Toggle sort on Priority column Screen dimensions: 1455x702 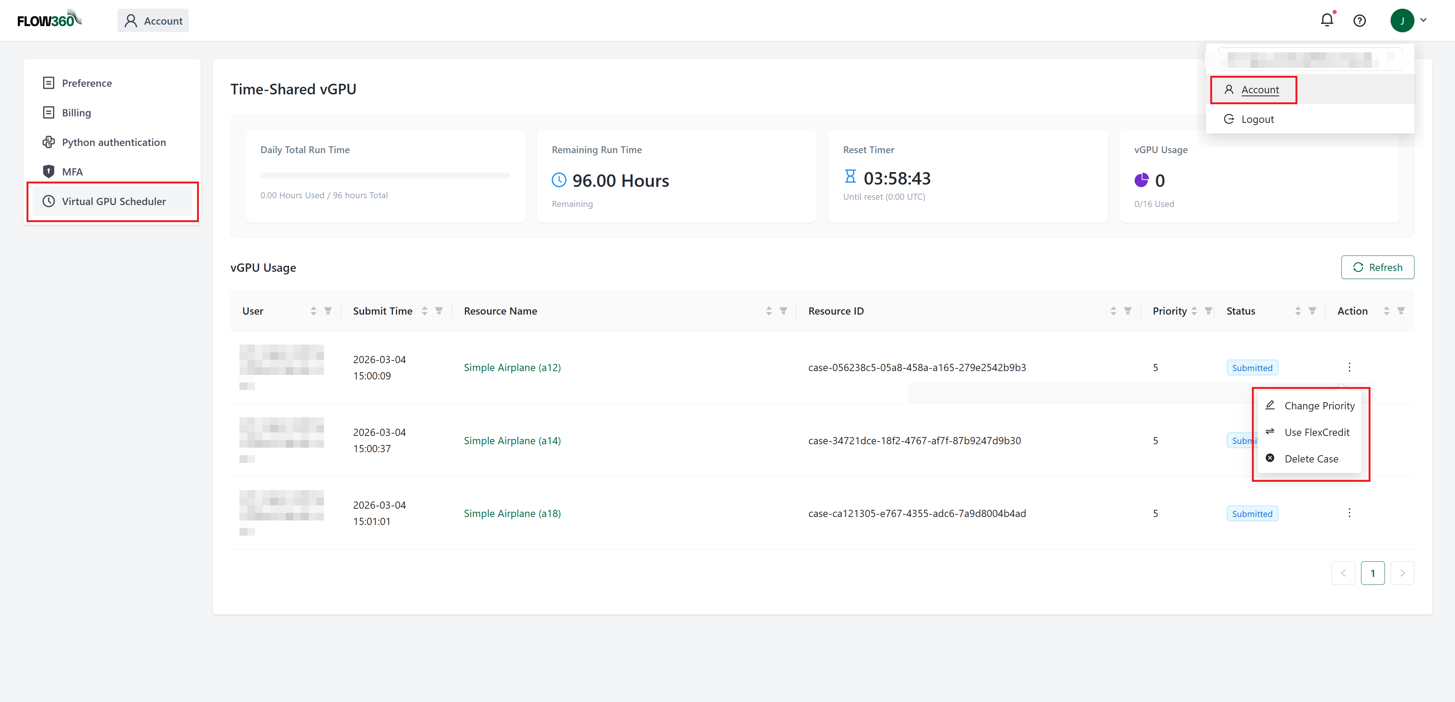pyautogui.click(x=1194, y=310)
